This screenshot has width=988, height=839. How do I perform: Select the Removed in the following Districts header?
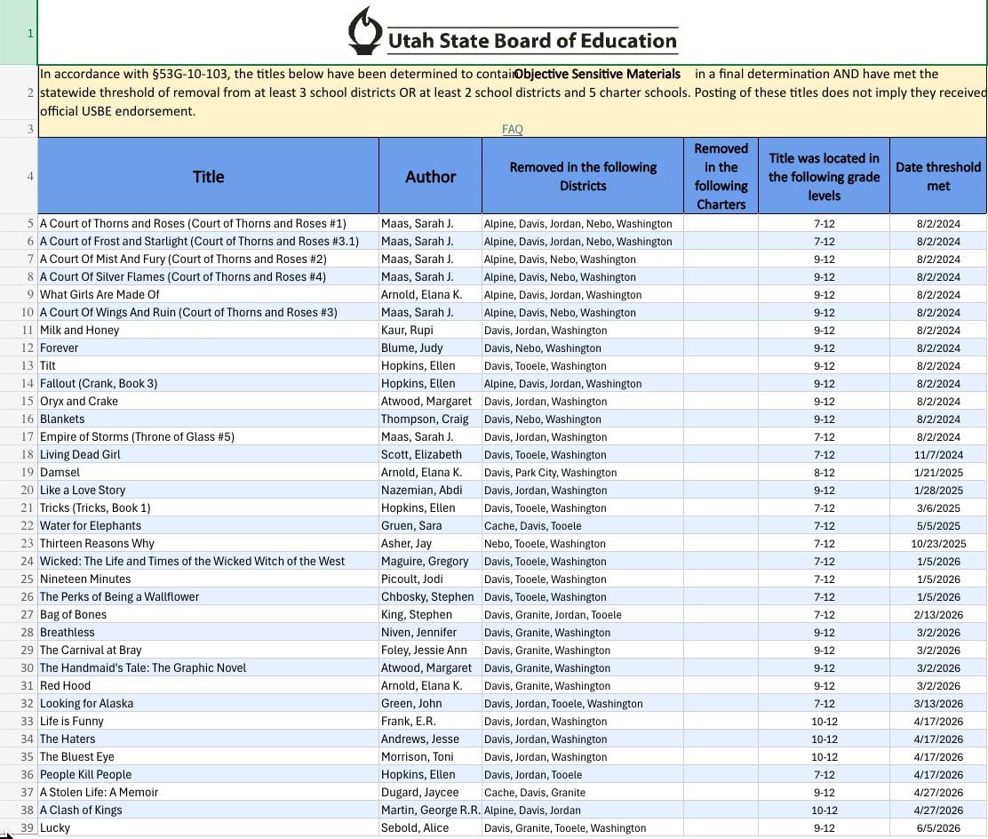(x=583, y=177)
